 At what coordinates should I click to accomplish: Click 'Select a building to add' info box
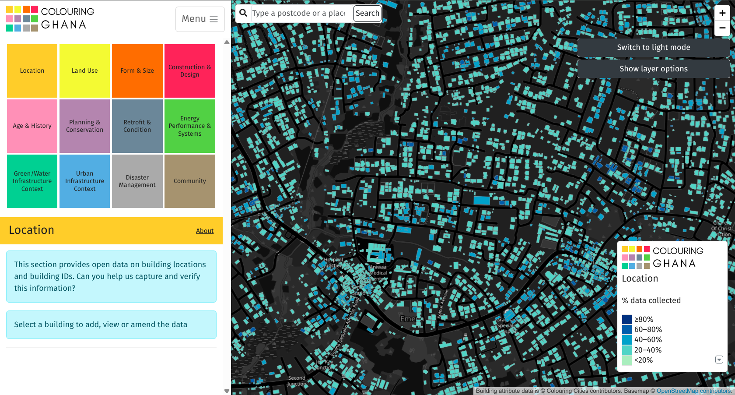[111, 324]
